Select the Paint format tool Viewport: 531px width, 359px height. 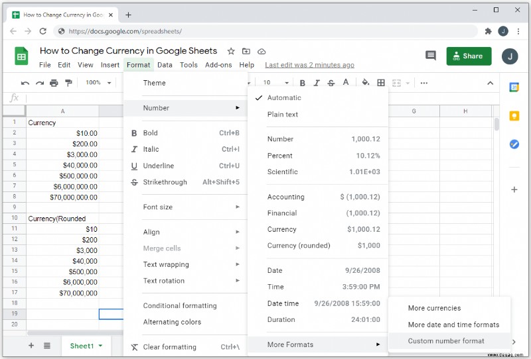pyautogui.click(x=68, y=83)
